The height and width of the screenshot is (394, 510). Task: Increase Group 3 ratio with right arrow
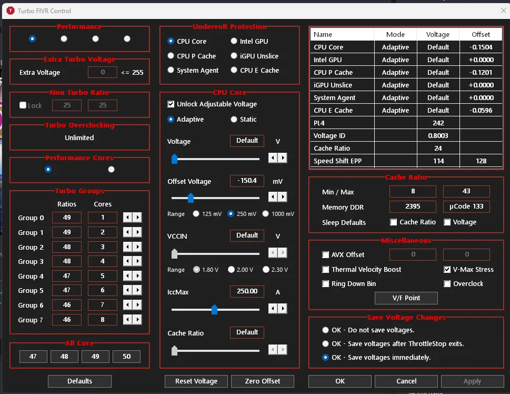click(137, 261)
